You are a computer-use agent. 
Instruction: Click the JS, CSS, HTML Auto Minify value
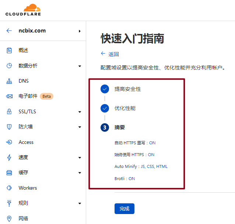click(154, 166)
